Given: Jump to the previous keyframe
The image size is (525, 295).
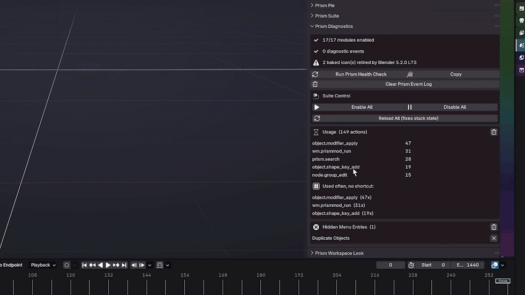Looking at the screenshot, I should tap(92, 265).
